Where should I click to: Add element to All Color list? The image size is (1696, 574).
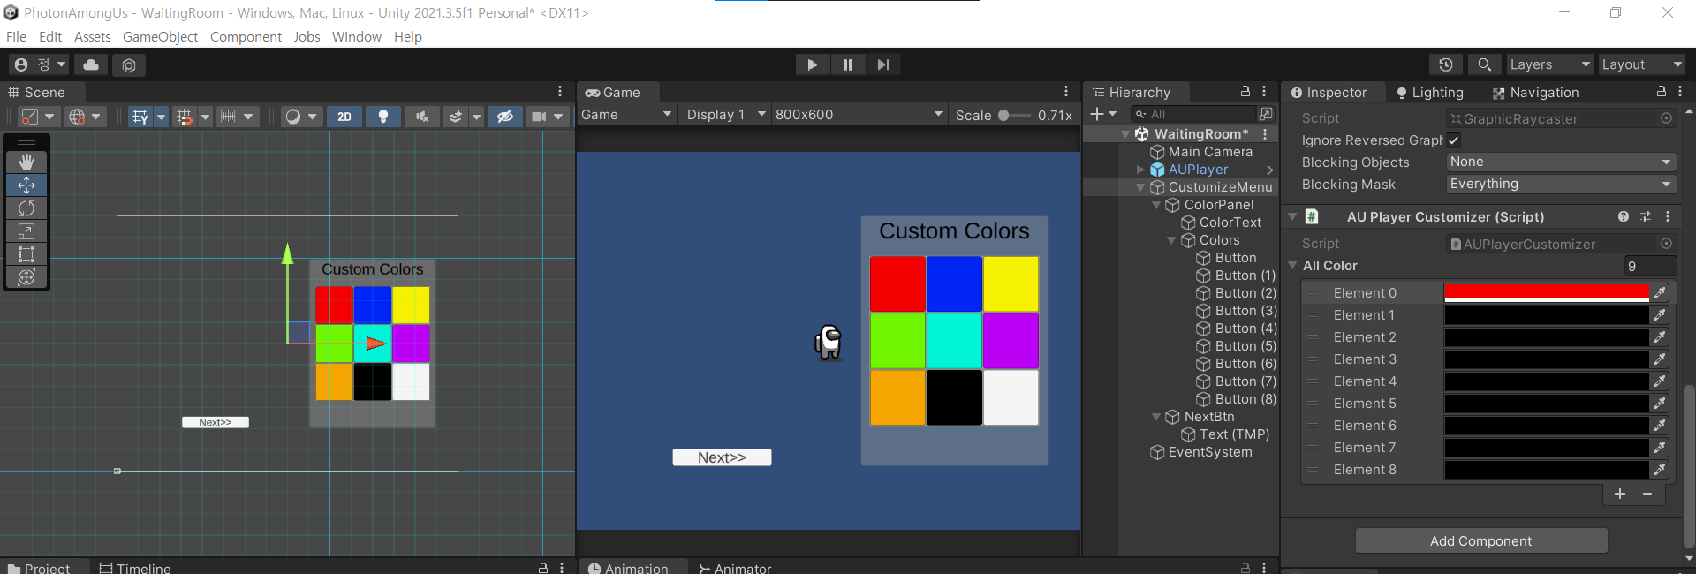click(x=1620, y=494)
